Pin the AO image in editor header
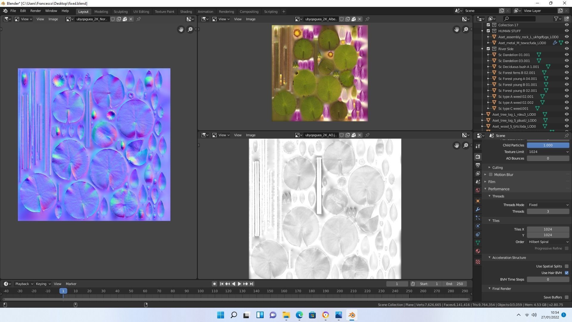 coord(367,135)
